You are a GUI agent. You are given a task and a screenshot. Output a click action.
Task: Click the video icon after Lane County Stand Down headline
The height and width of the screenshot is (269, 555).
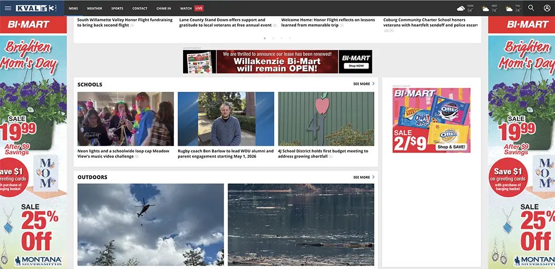click(274, 25)
